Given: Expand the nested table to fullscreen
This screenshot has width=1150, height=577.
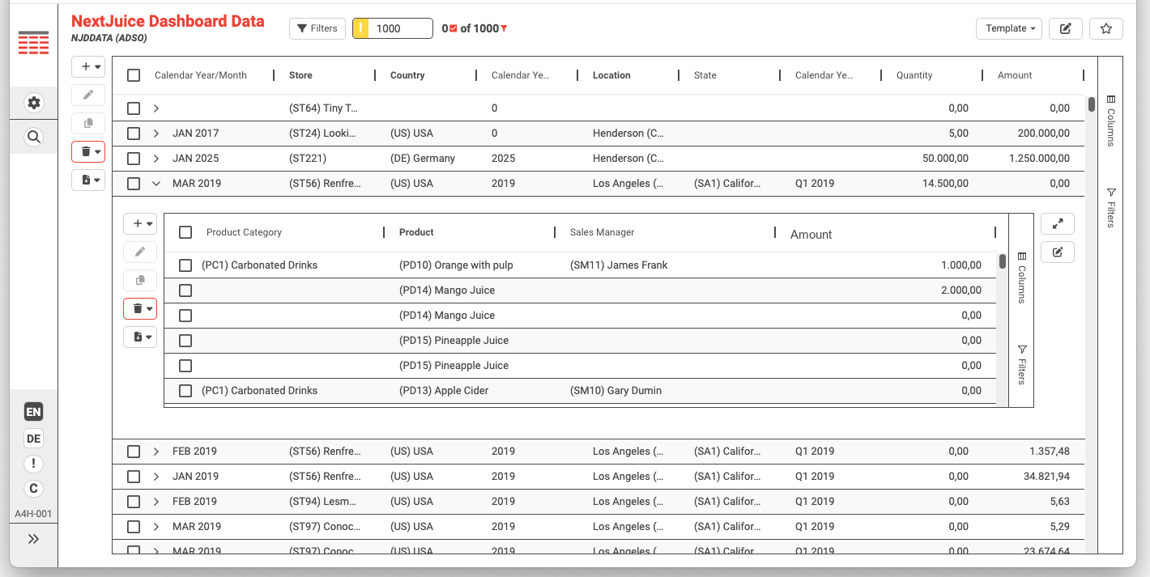Looking at the screenshot, I should click(1058, 224).
